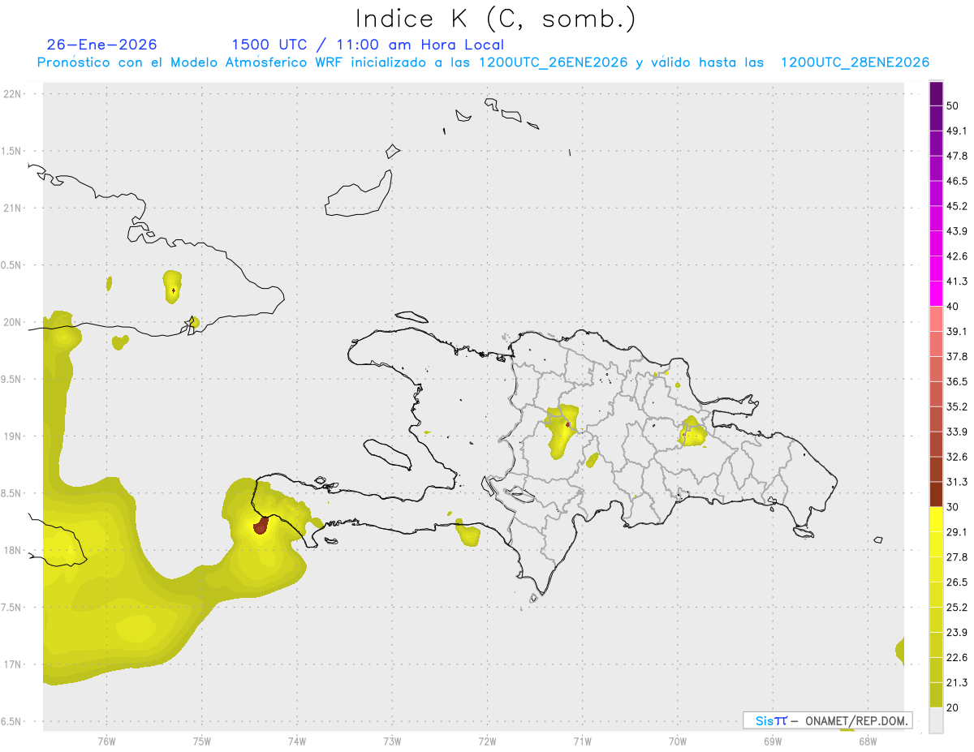The height and width of the screenshot is (752, 974).
Task: Click the '33.9' value on the color scale
Action: pyautogui.click(x=957, y=432)
